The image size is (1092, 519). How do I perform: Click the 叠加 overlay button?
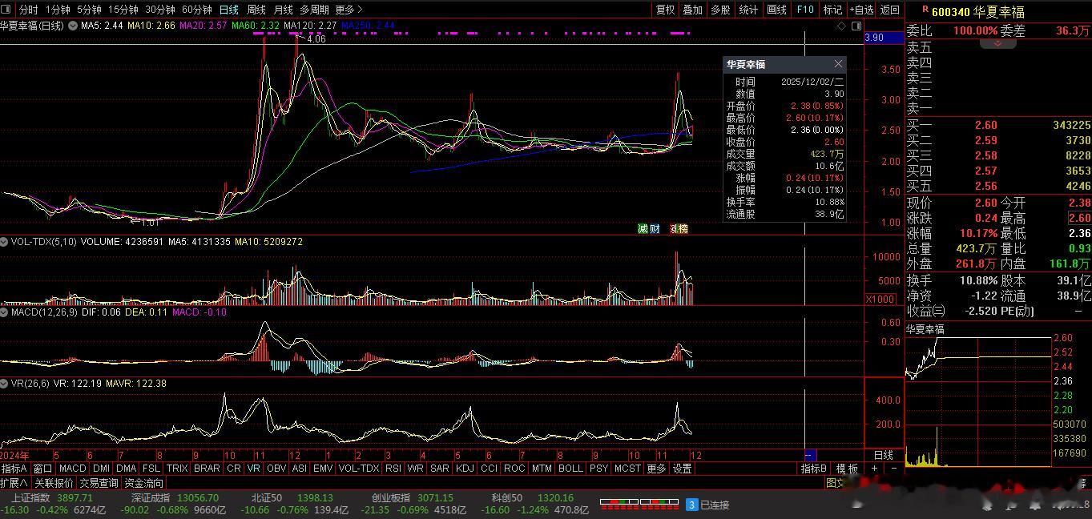click(692, 10)
